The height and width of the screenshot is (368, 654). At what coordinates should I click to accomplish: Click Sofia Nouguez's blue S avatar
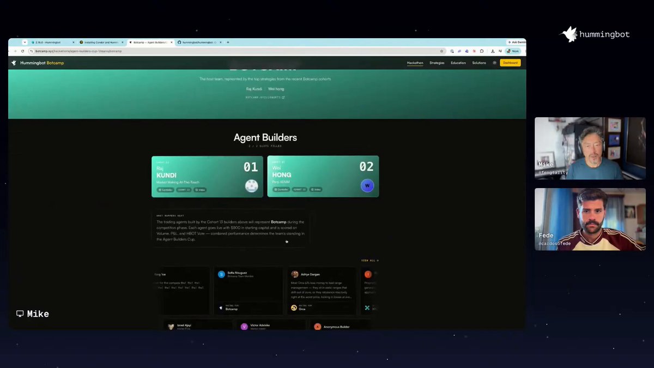(221, 274)
